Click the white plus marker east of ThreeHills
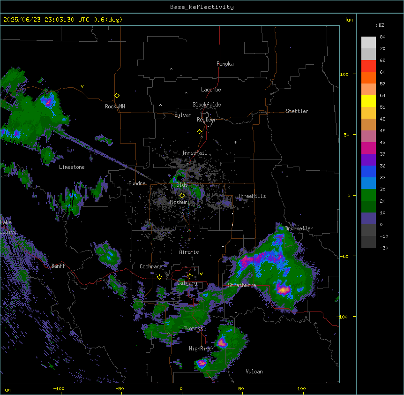 287,176
